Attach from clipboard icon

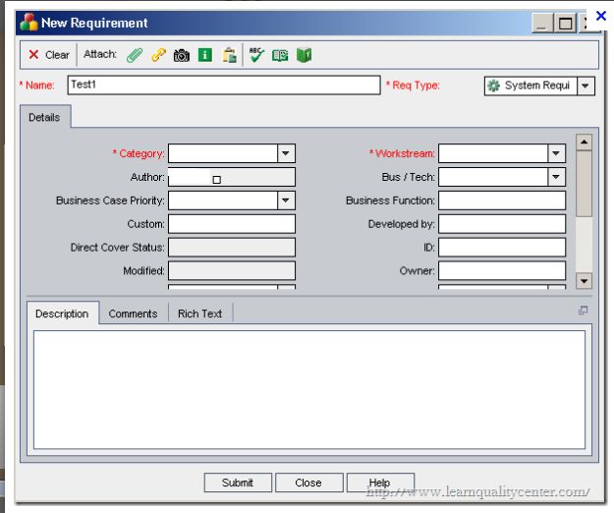coord(230,55)
